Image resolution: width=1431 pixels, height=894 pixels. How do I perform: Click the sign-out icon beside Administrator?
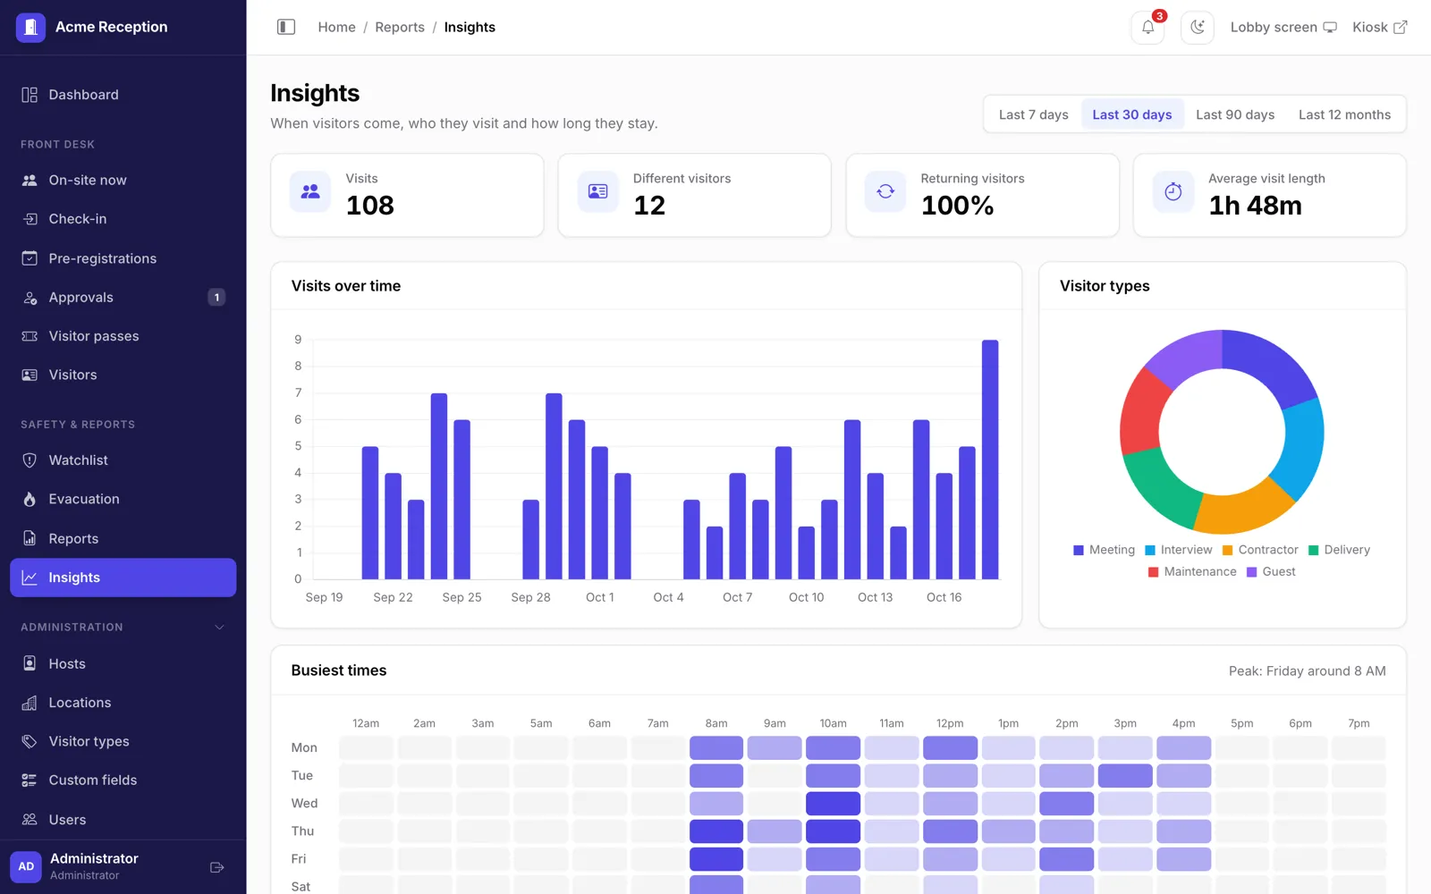click(216, 867)
